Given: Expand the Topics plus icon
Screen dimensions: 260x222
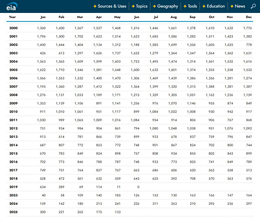Looking at the screenshot, I should coord(133,6).
